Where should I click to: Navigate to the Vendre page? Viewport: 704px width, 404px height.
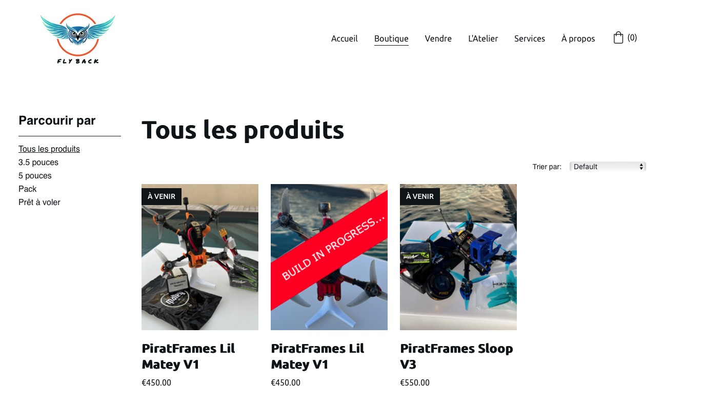coord(438,38)
